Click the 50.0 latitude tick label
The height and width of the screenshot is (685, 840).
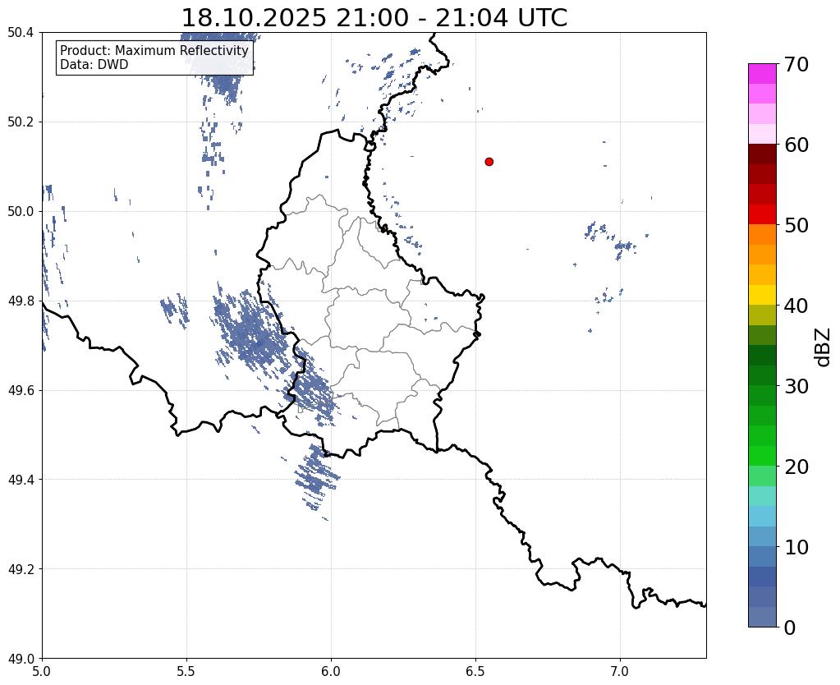21,212
